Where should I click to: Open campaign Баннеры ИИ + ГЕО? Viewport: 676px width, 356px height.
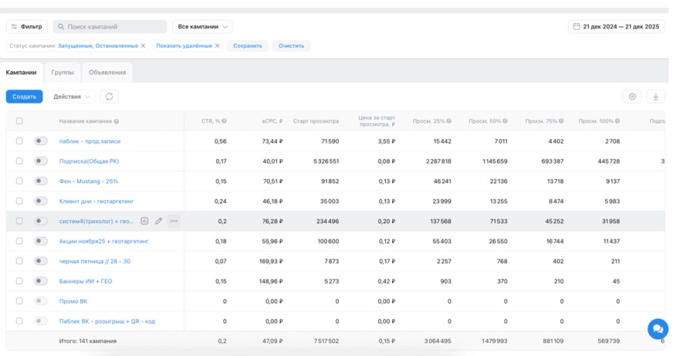[85, 282]
